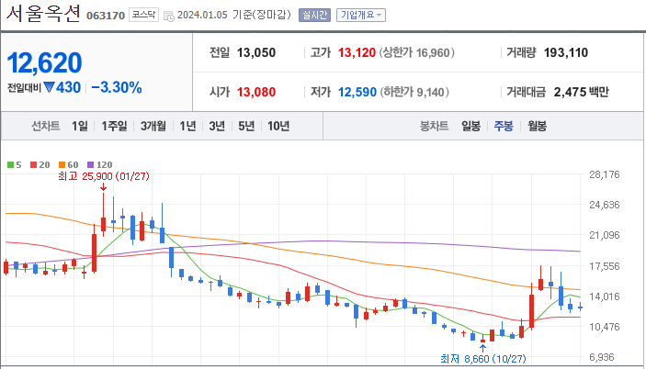Viewport: 646px width, 369px height.
Task: Click the 상한가 16,960 text
Action: [416, 52]
